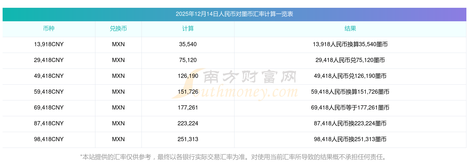Click MXN in the 69,418CNY row

[x=118, y=108]
